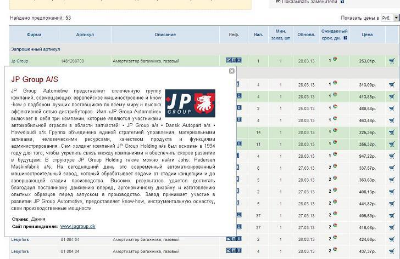The height and width of the screenshot is (259, 400).
Task: Sort by Артикул column header
Action: pyautogui.click(x=85, y=34)
